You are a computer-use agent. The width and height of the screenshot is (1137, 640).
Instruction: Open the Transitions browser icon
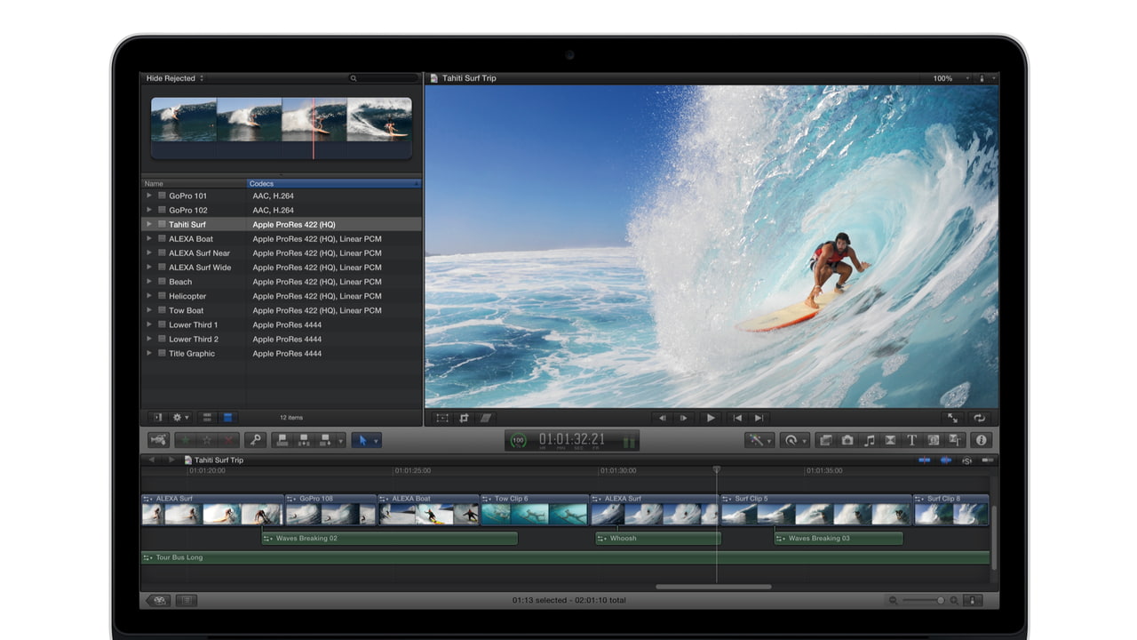890,440
